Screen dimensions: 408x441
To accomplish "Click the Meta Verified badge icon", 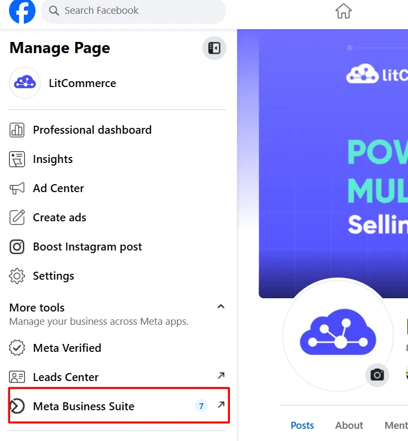I will (17, 348).
